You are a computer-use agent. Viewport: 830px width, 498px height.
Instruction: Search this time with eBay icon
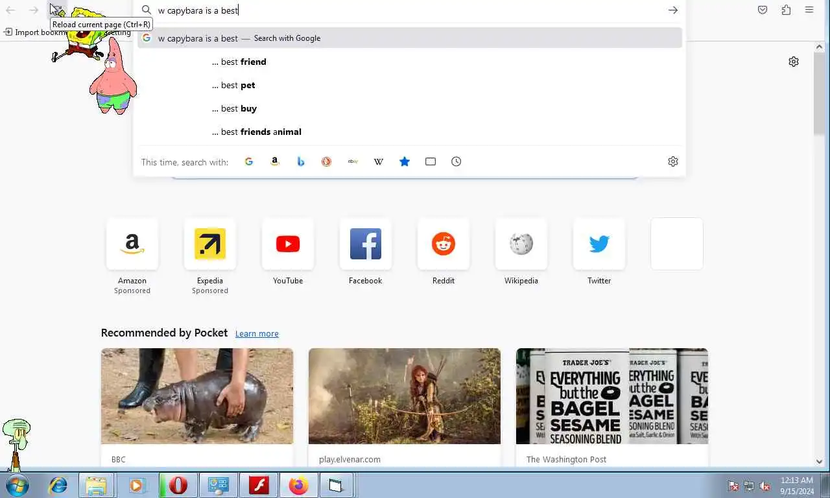point(353,161)
